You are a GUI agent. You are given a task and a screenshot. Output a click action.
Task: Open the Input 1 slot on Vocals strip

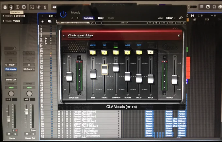pyautogui.click(x=11, y=65)
